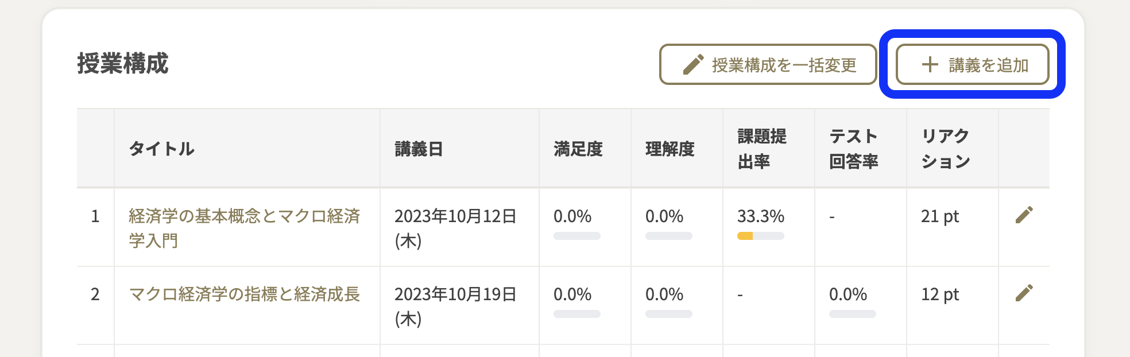Click the edit pencil for lecture 2
The height and width of the screenshot is (357, 1130).
(1024, 293)
